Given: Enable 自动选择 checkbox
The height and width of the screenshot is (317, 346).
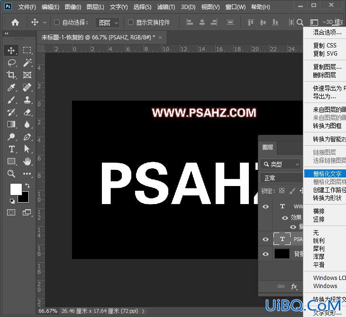Looking at the screenshot, I should [56, 22].
